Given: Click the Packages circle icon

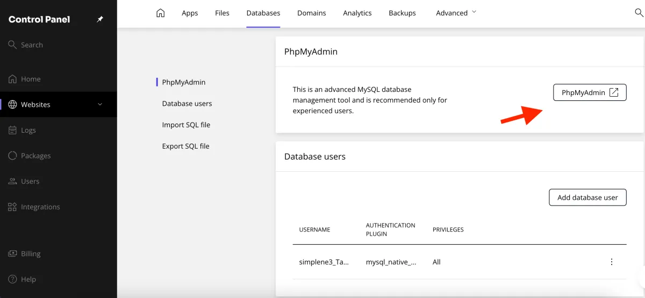Looking at the screenshot, I should tap(12, 156).
